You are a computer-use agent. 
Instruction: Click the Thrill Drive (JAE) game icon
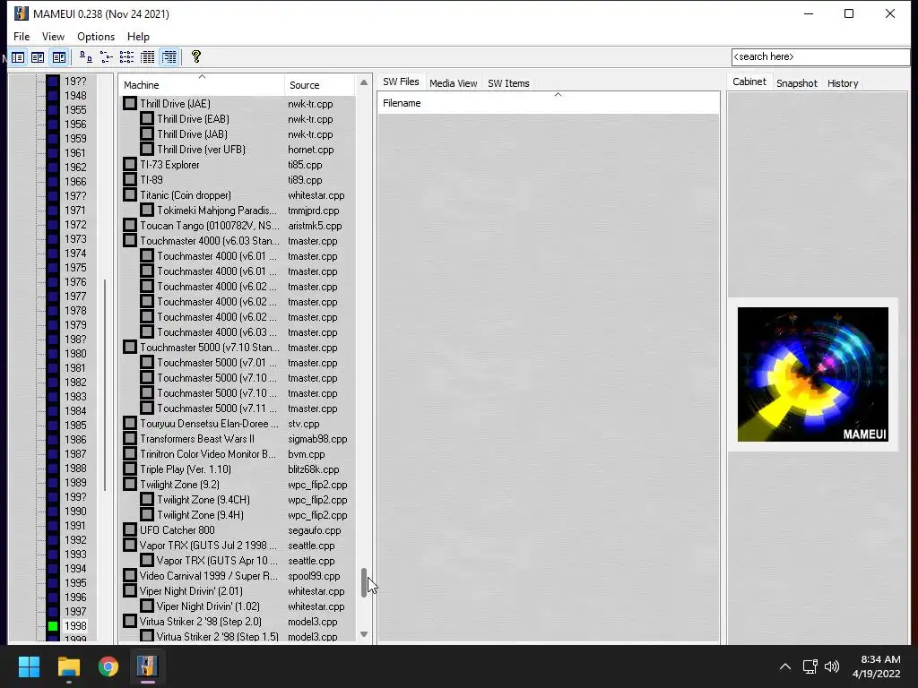130,104
